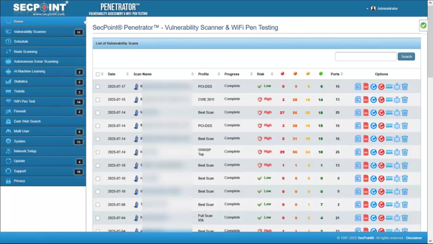Click blue circular arrow icon for 2025-07-15 scan
Viewport: 433px width, 244px height.
point(373,100)
